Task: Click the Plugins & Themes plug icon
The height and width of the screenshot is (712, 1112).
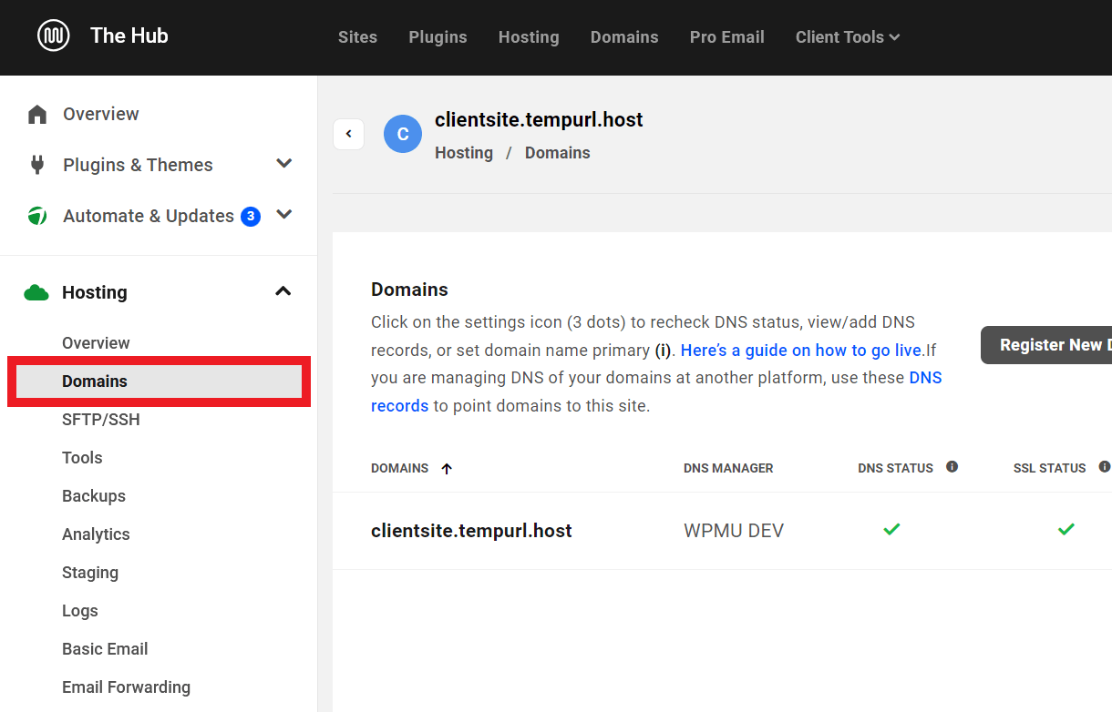Action: pos(37,165)
